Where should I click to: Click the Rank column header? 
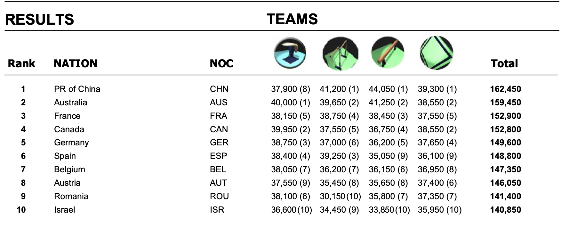(x=21, y=63)
